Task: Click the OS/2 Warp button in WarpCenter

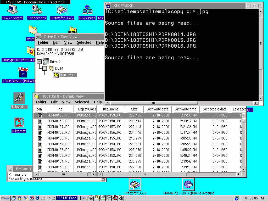Action: [x=5, y=198]
